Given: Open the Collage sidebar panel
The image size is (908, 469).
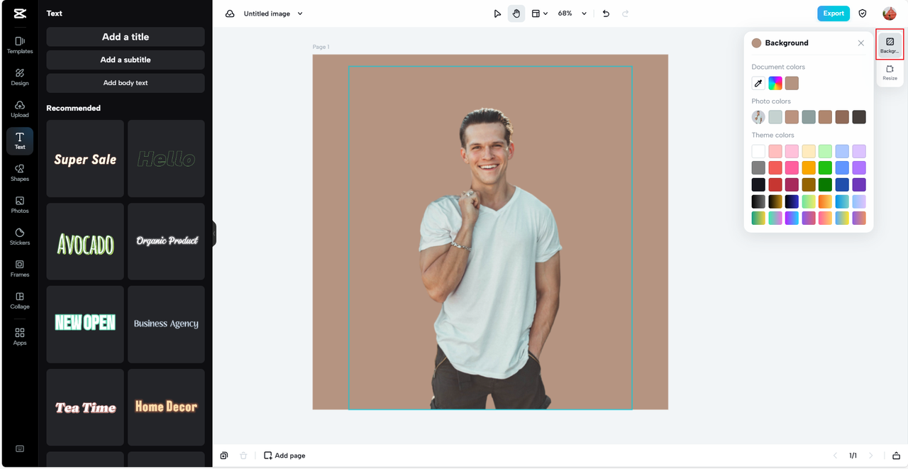Looking at the screenshot, I should tap(20, 301).
